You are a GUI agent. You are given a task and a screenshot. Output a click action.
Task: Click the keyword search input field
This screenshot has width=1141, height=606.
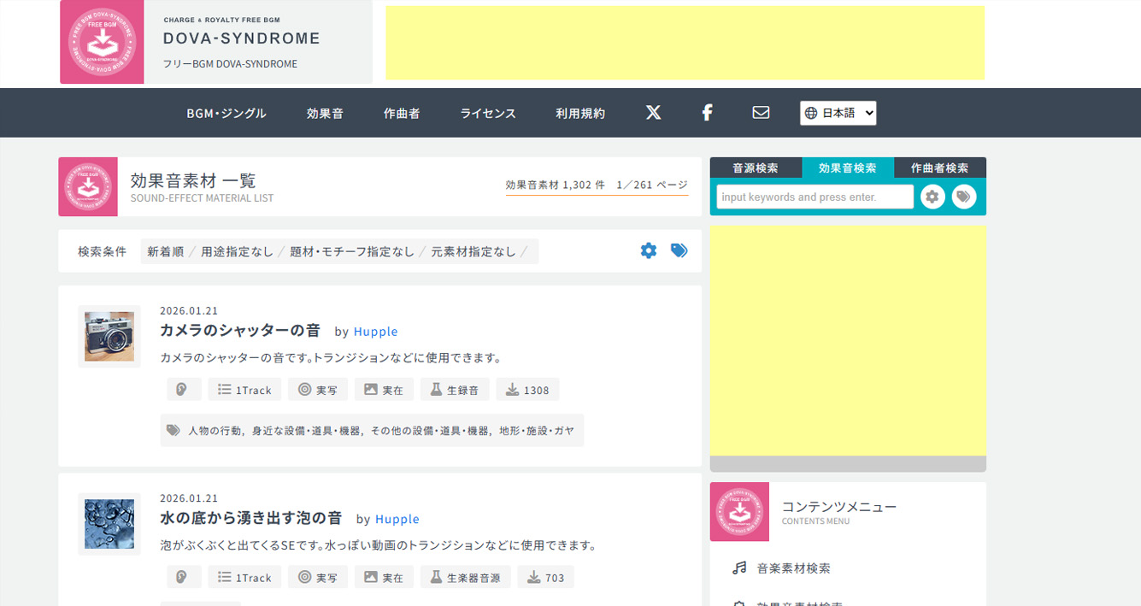pos(813,197)
